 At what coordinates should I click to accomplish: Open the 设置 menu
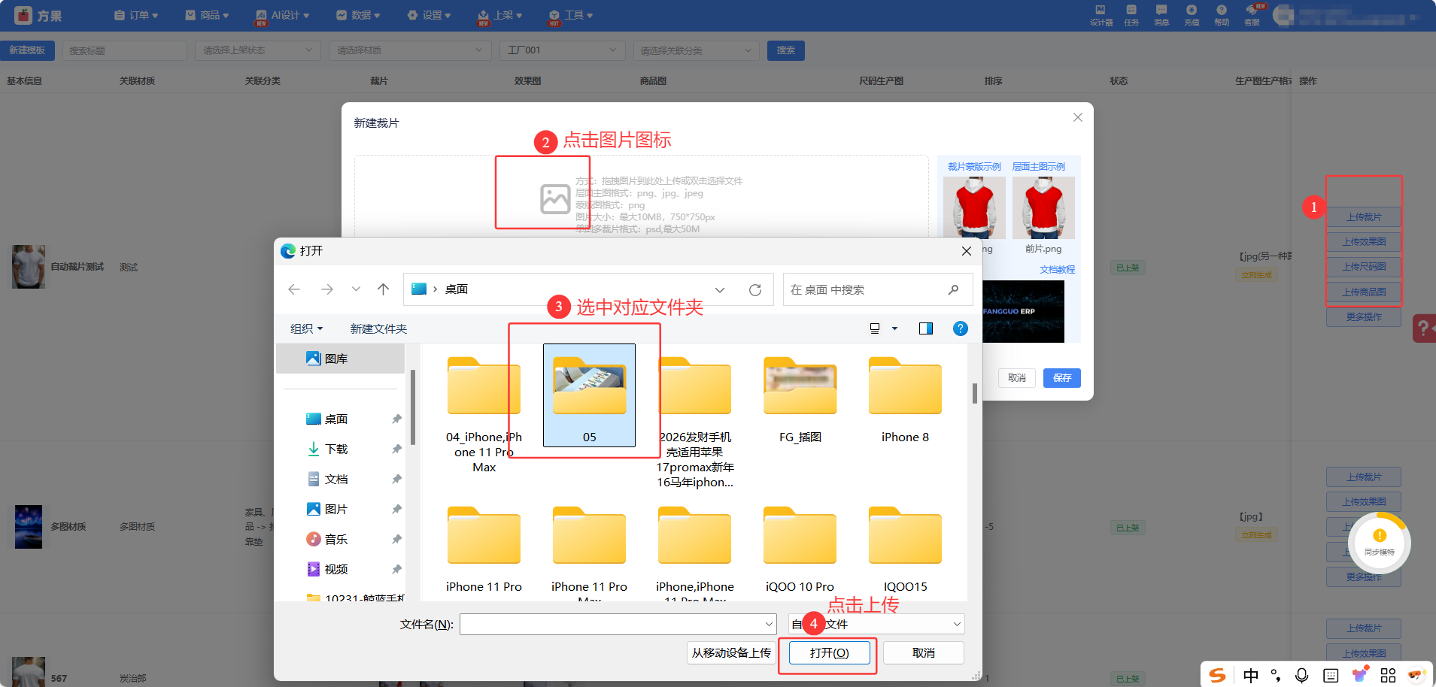pos(429,15)
